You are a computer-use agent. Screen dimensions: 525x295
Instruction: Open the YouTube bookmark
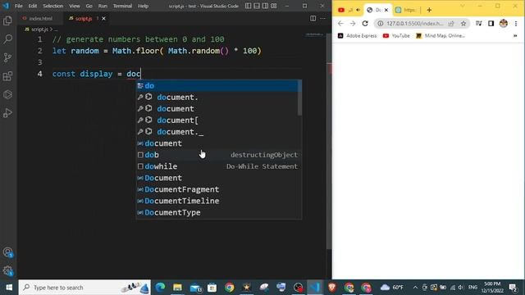[x=396, y=36]
